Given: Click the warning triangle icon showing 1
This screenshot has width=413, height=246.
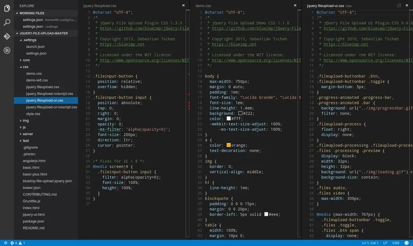Looking at the screenshot, I should click(22, 243).
